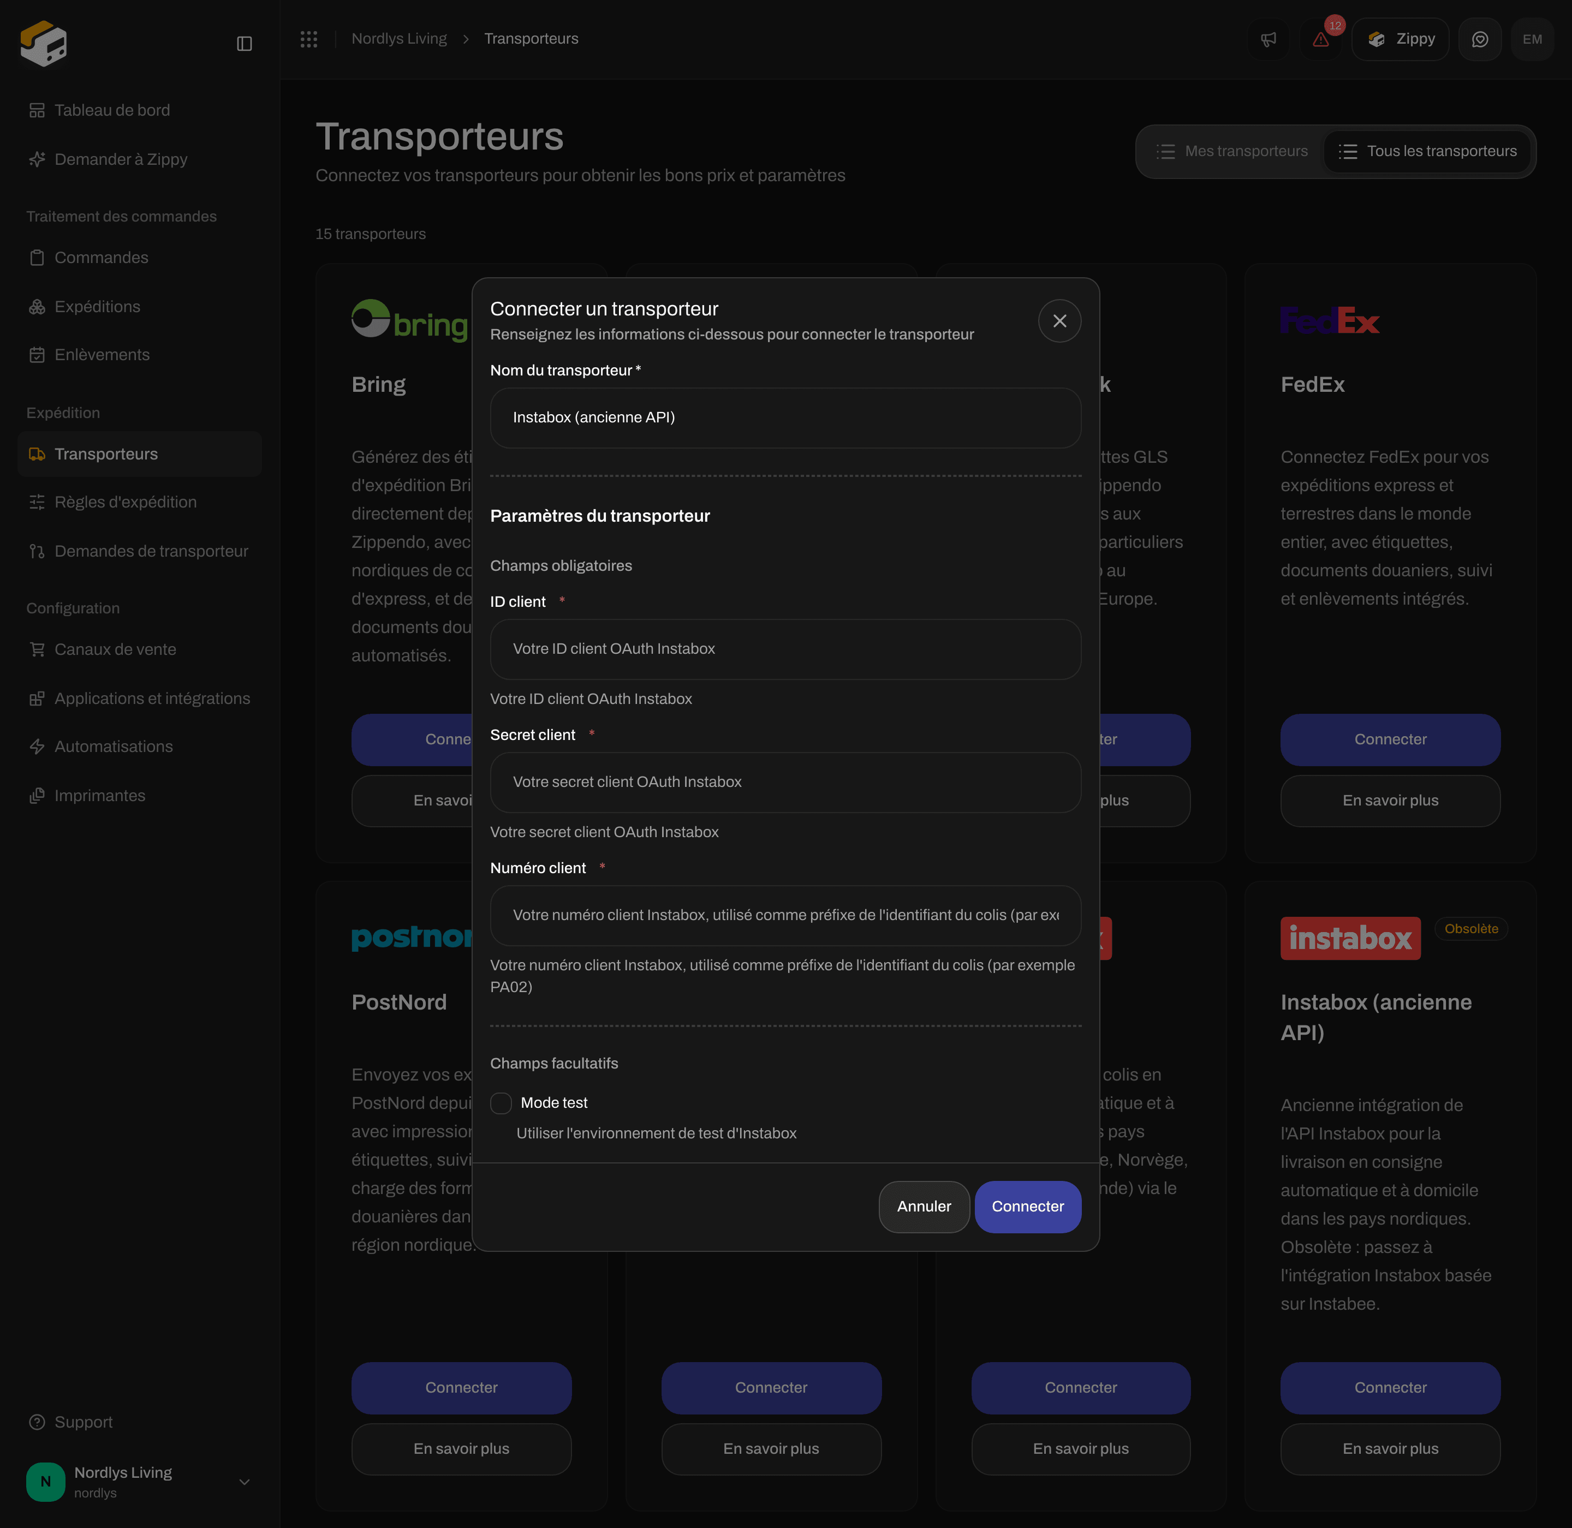Click the 'Paramètres du transporteur' heading
1572x1528 pixels.
[600, 516]
